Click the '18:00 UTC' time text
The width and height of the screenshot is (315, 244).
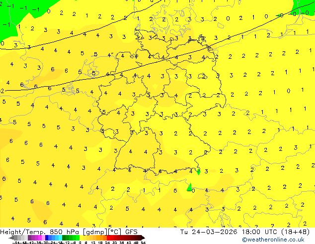tap(260, 232)
